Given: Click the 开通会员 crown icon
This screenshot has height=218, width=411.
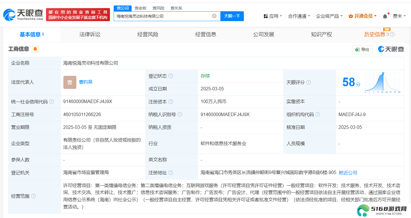Looking at the screenshot, I should pyautogui.click(x=351, y=16).
